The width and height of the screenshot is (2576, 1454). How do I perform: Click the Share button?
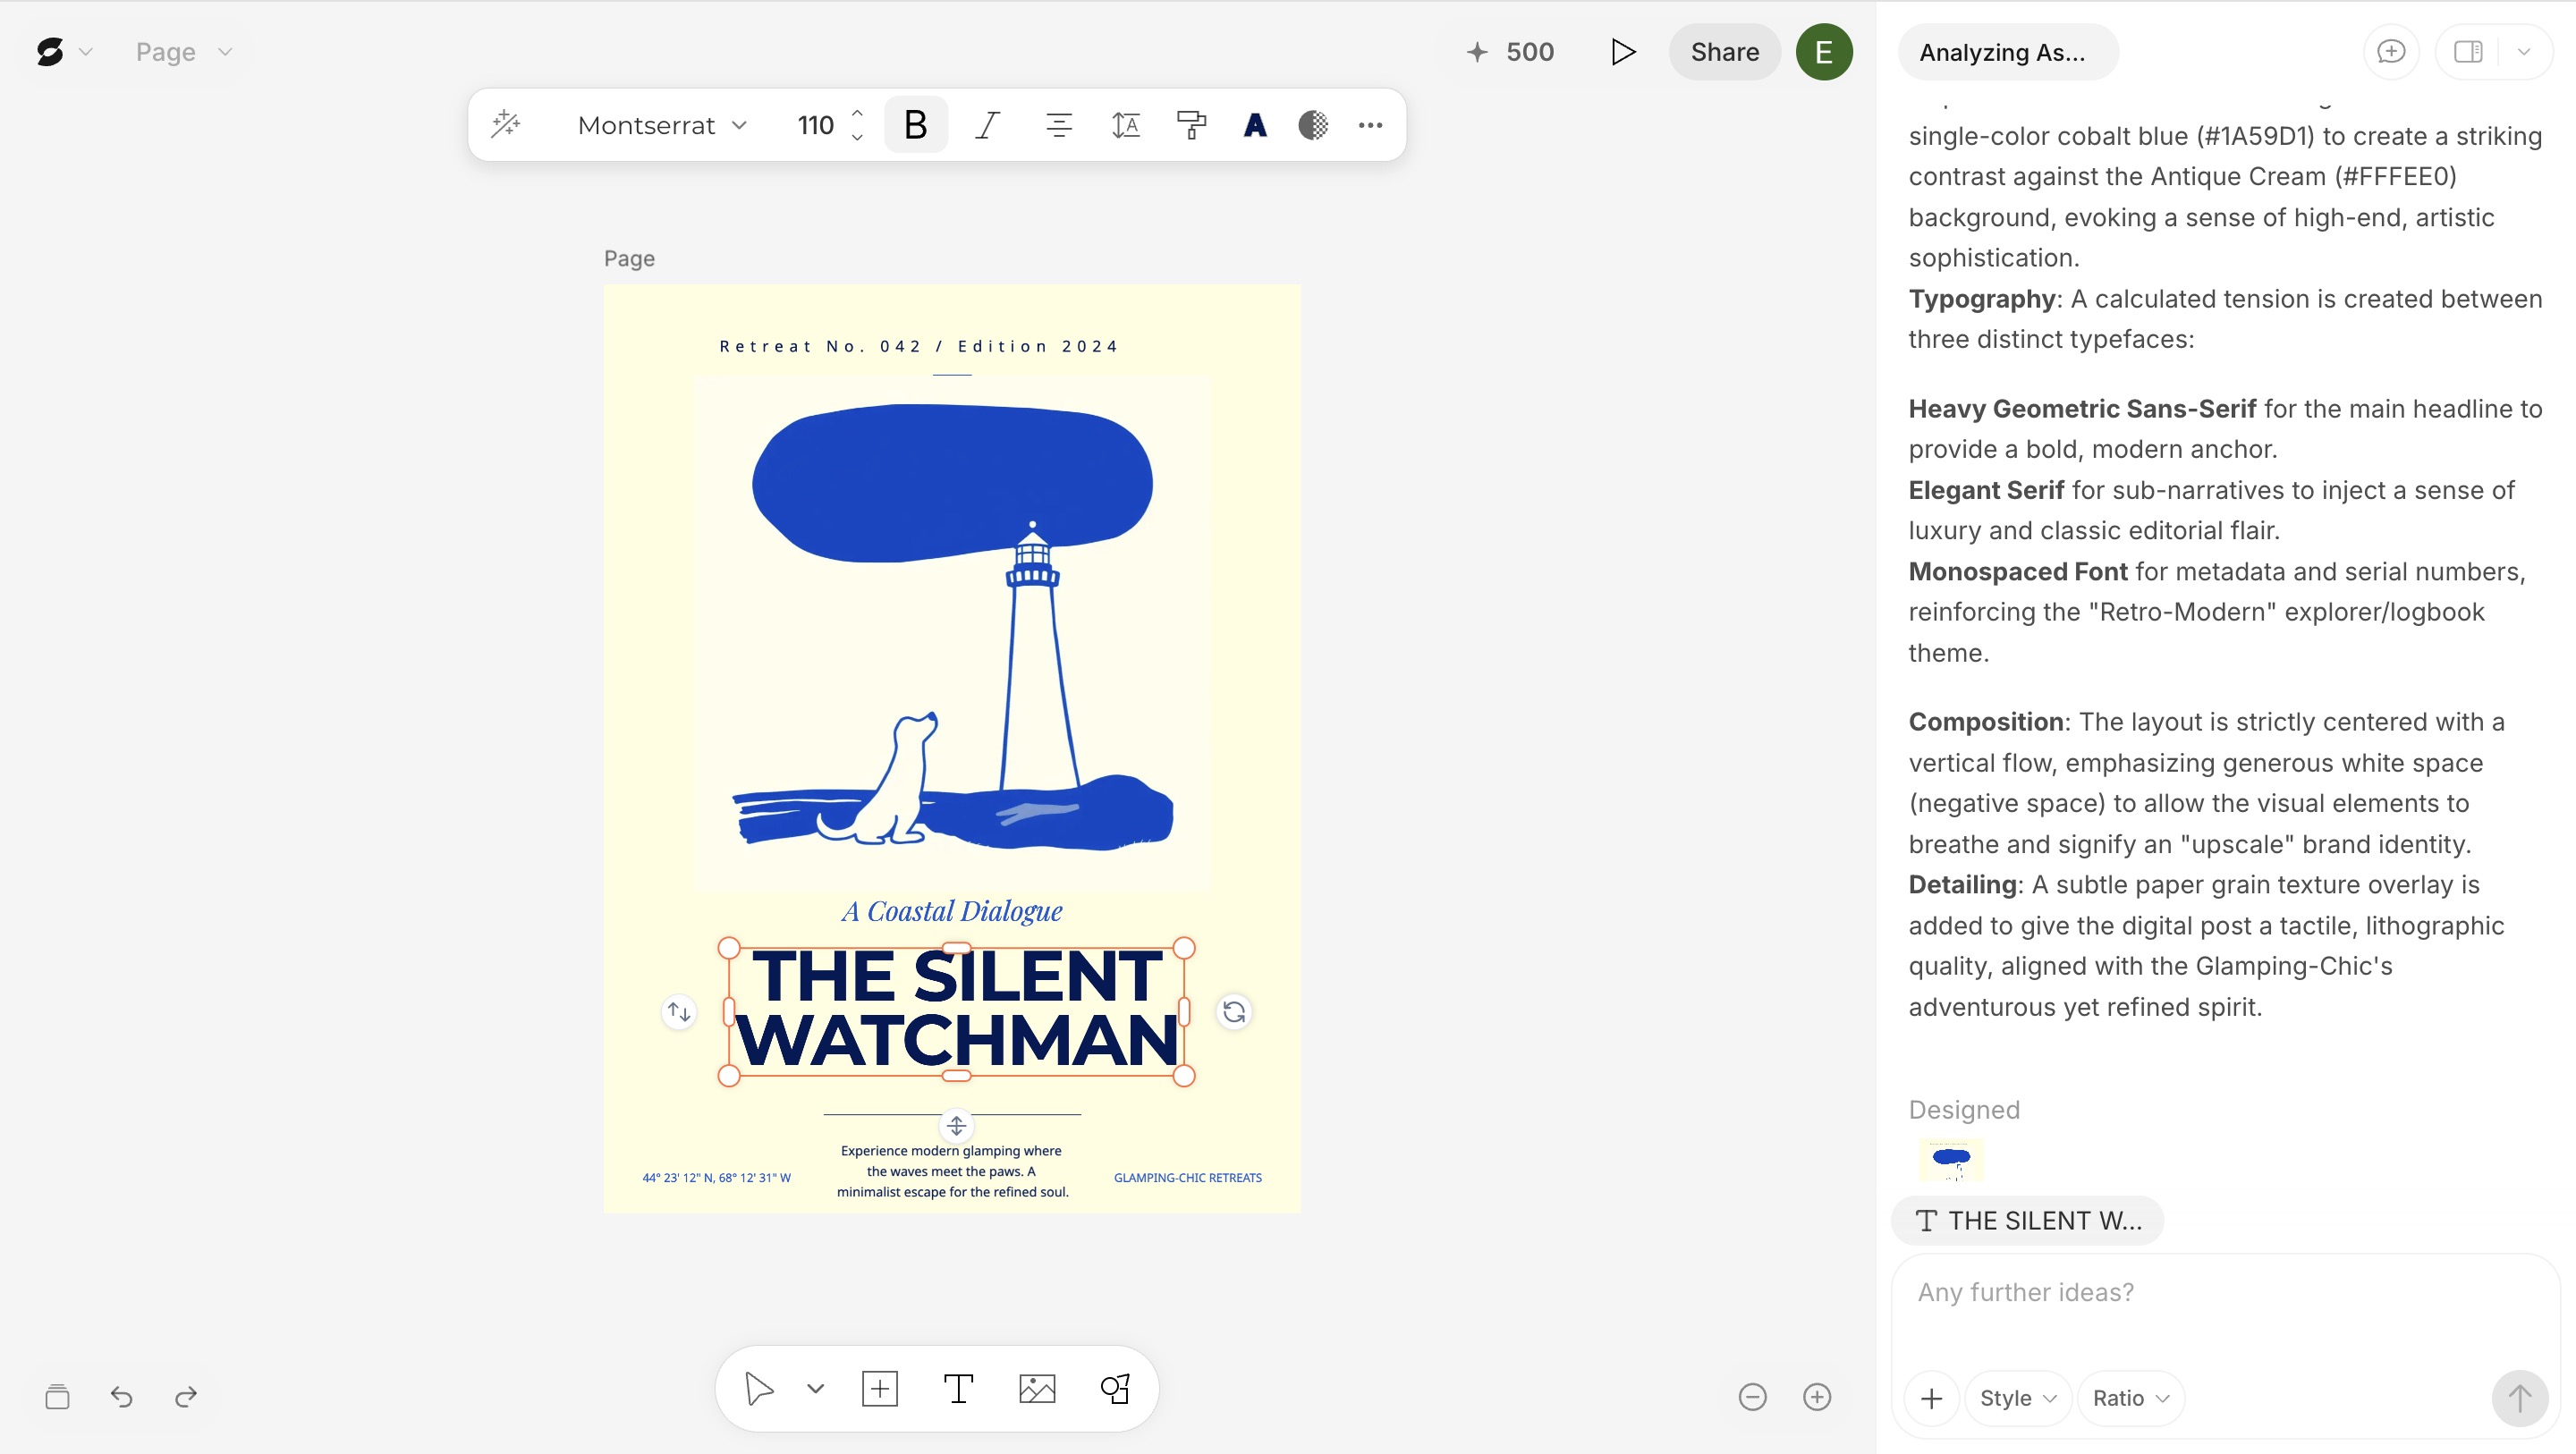click(1724, 52)
